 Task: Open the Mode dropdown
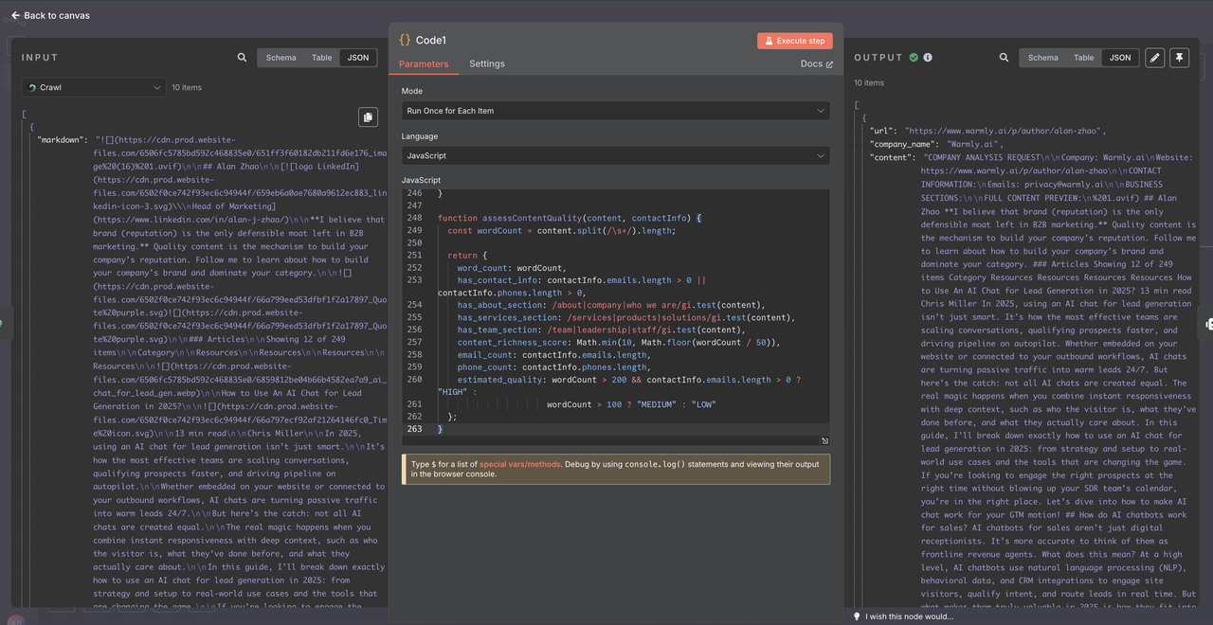(x=615, y=111)
